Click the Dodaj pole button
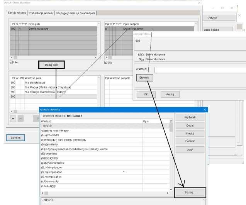The height and width of the screenshot is (205, 246). pos(51,65)
